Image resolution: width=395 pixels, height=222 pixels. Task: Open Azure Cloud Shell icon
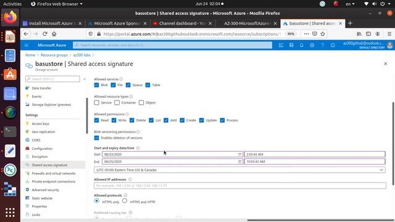tap(281, 45)
